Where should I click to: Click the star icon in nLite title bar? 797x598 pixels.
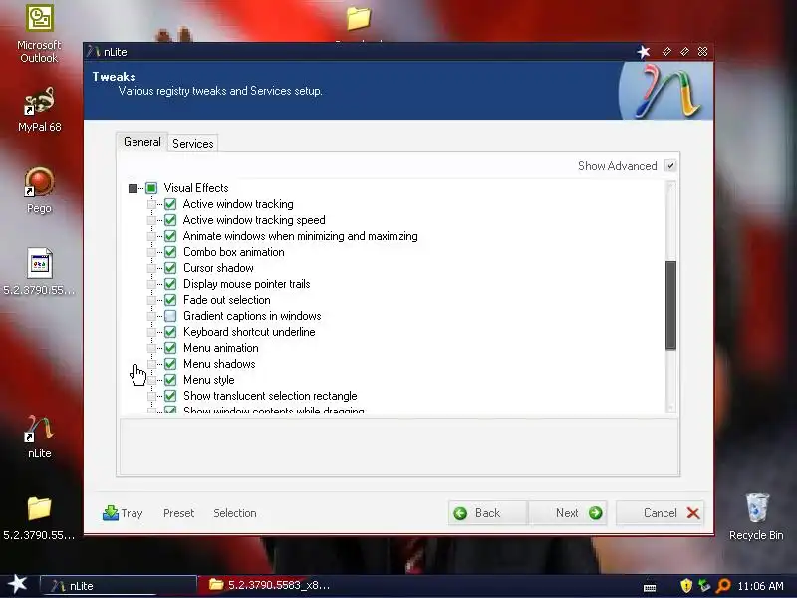644,52
